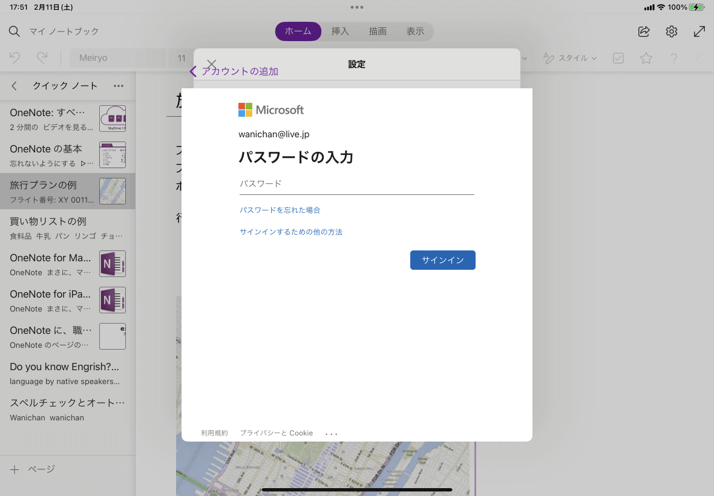Click the OneNote の基本 page thumbnail
714x496 pixels.
point(113,155)
